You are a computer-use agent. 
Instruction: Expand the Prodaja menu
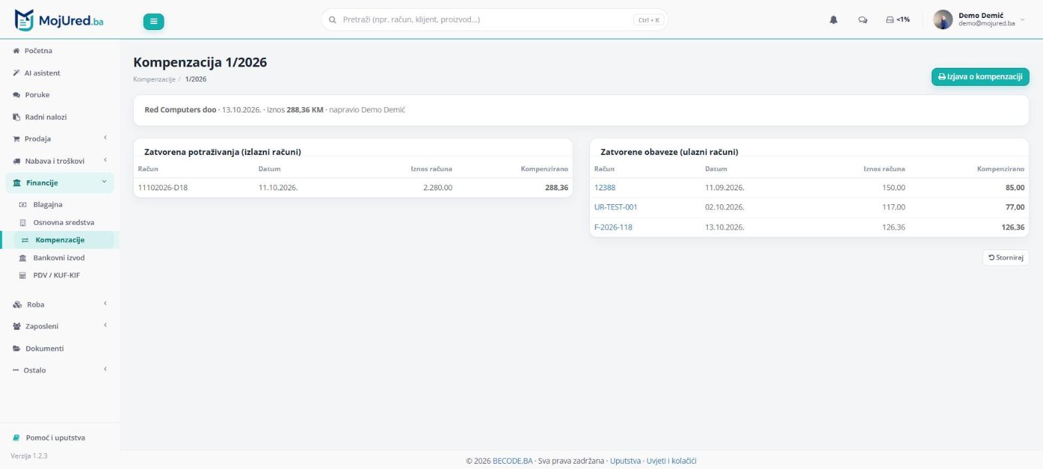(60, 138)
